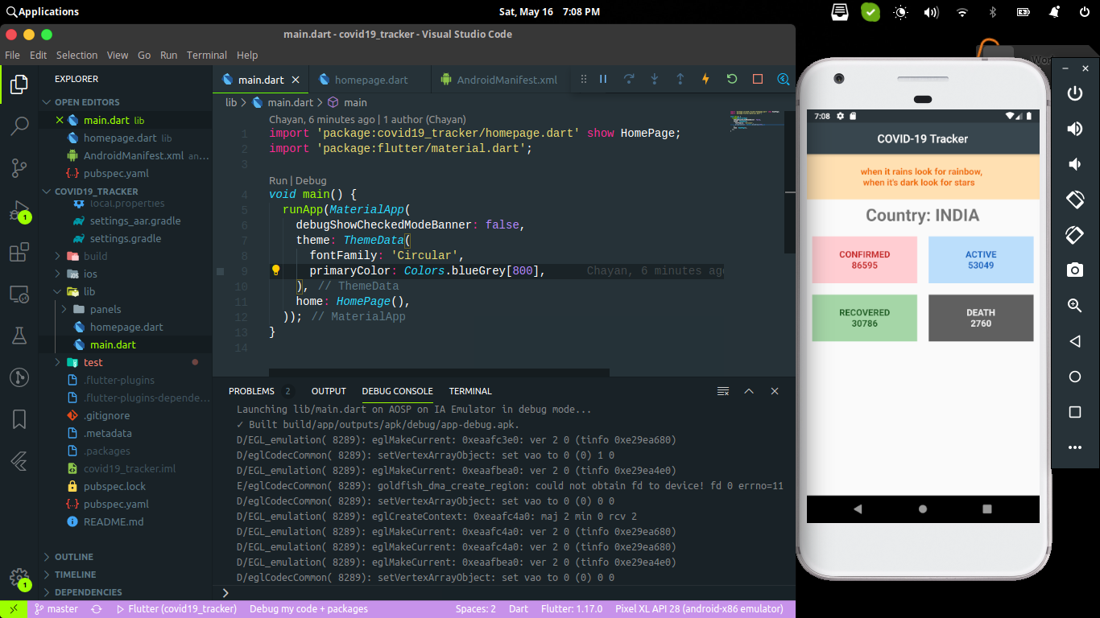
Task: Open the Search view in activity bar
Action: (19, 126)
